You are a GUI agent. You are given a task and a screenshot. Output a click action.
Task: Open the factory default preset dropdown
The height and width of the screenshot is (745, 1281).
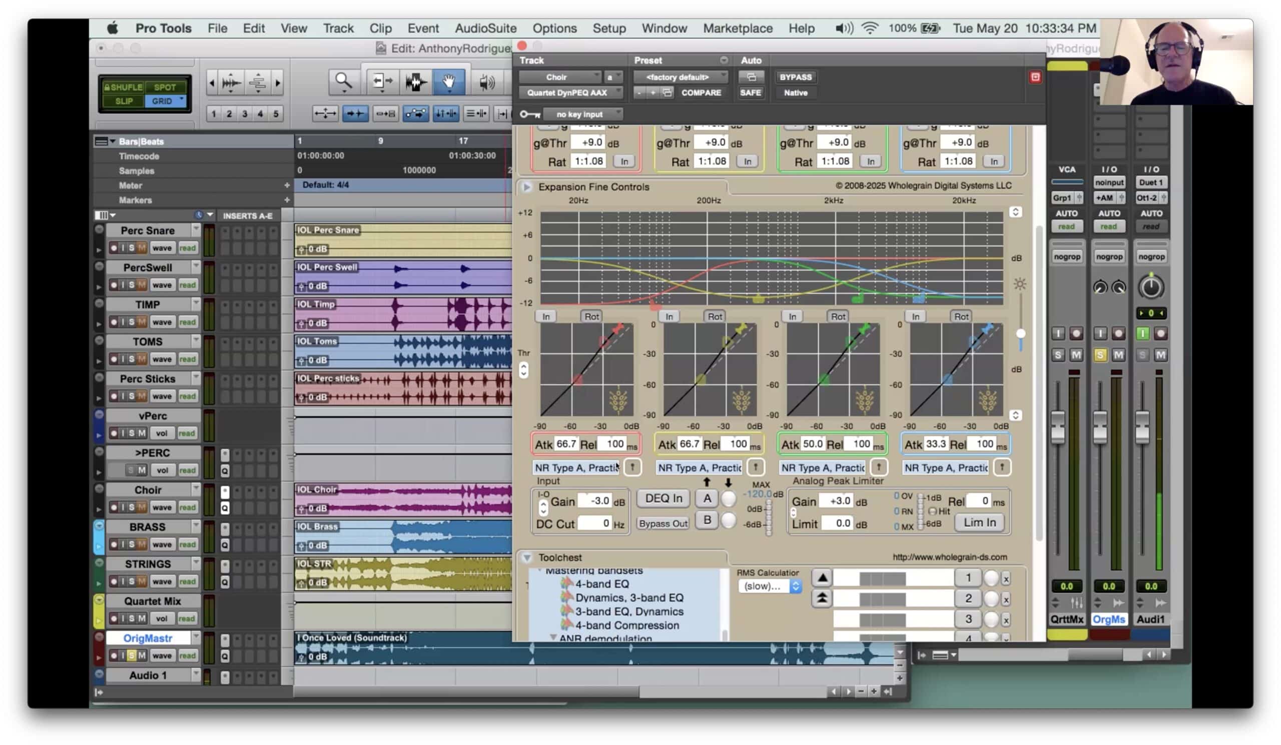pos(680,77)
